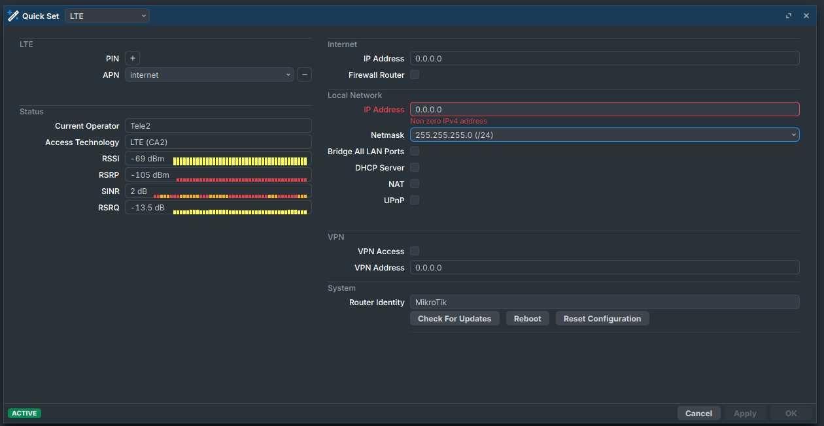824x426 pixels.
Task: Expand the APN internet dropdown
Action: 209,74
